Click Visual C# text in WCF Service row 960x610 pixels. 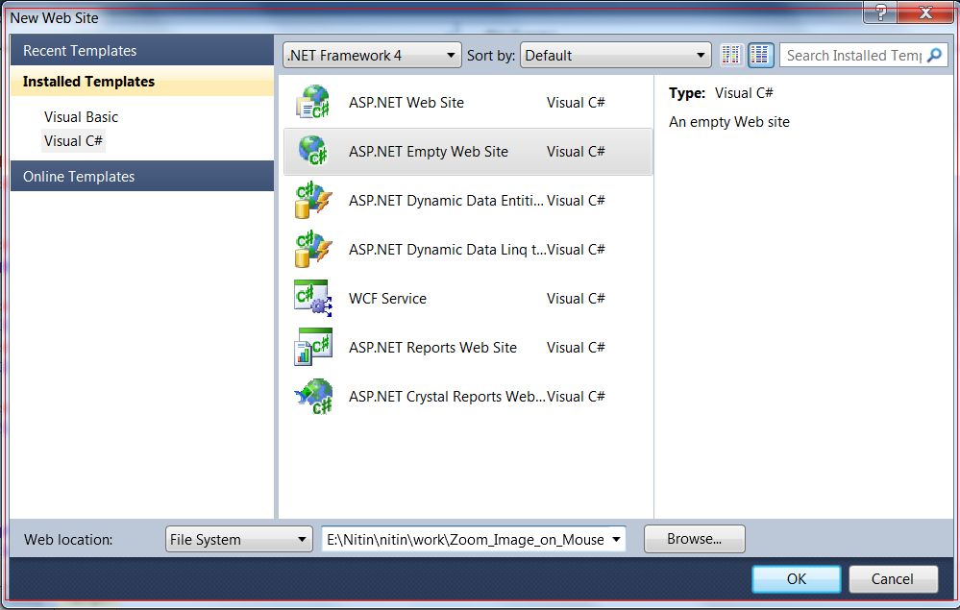point(576,298)
